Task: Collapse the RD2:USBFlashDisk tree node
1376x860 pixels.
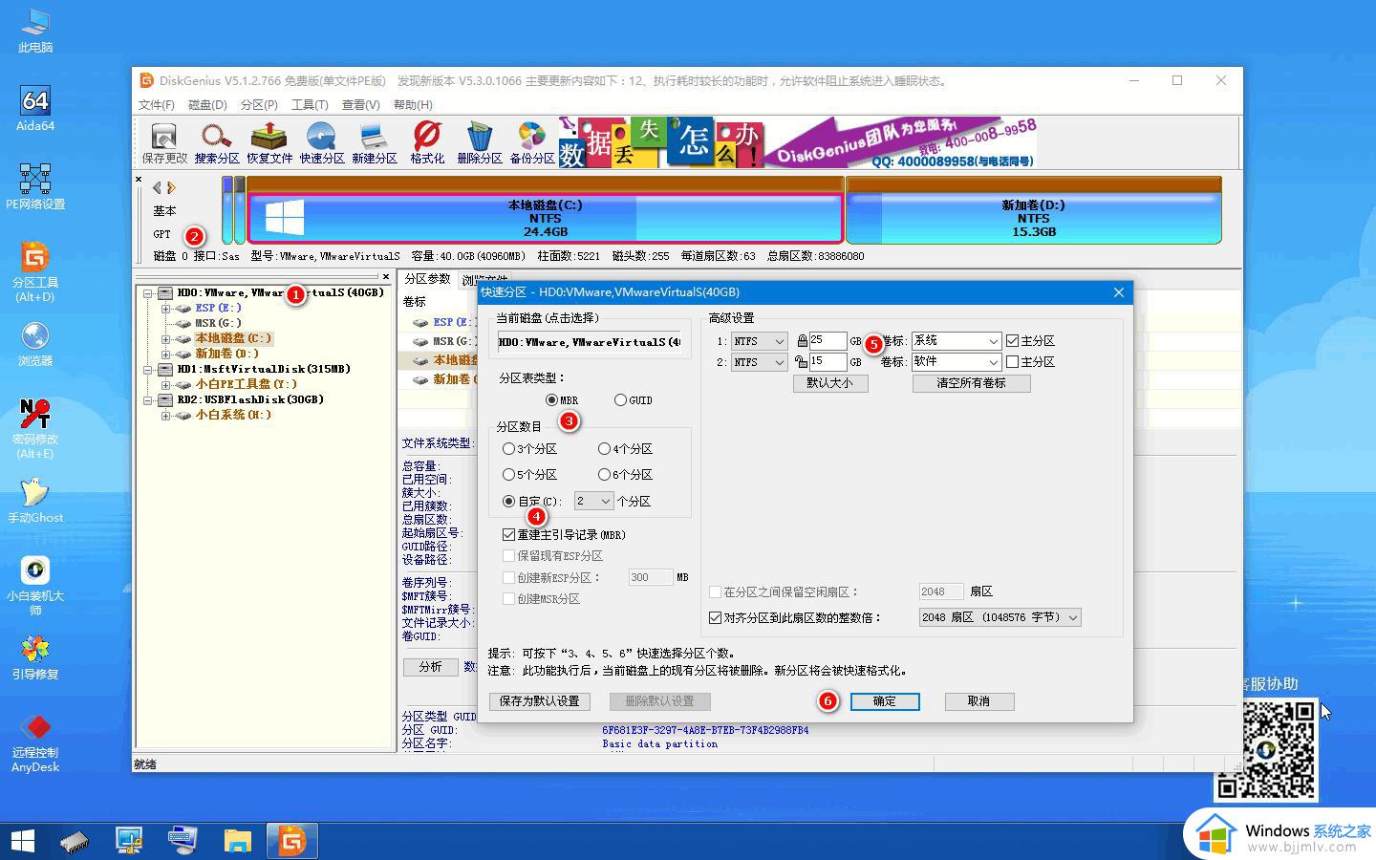Action: (x=149, y=400)
